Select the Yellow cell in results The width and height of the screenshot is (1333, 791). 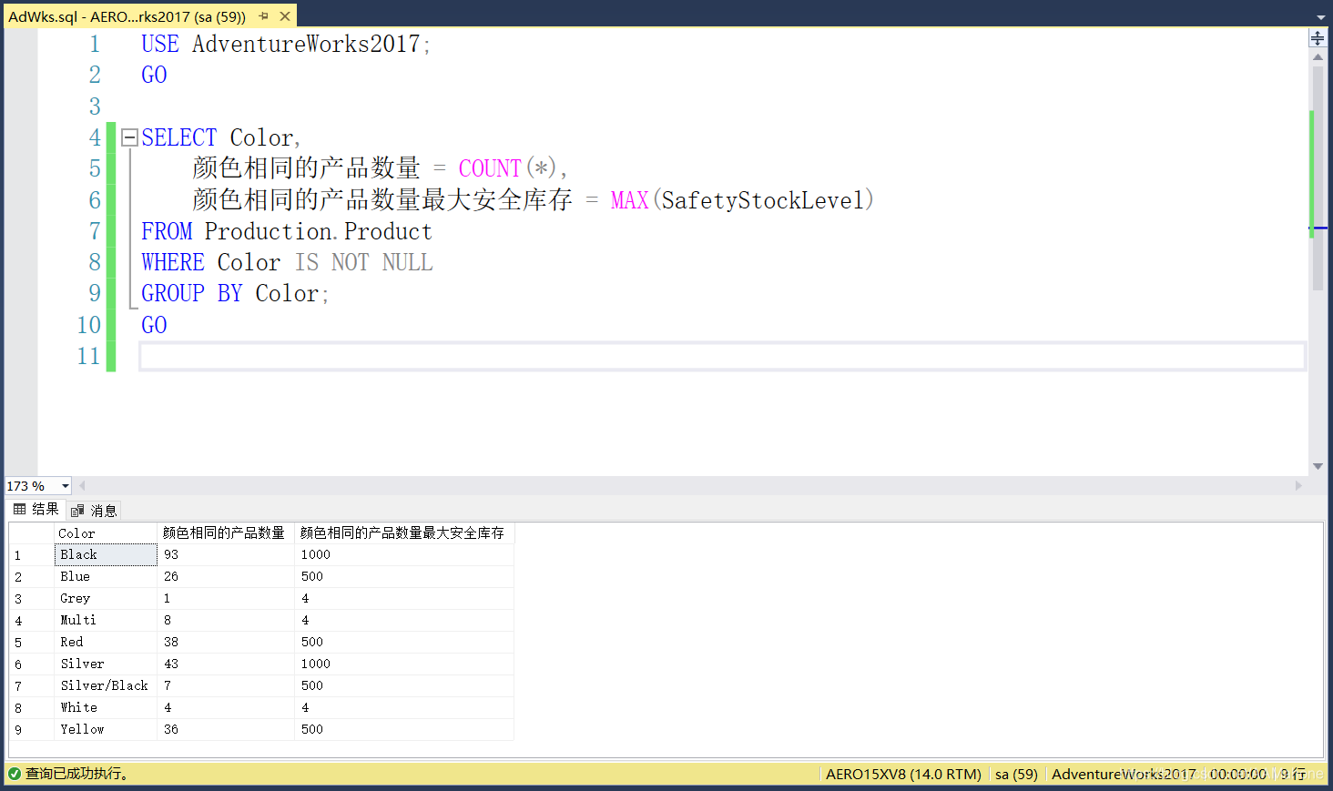(x=106, y=729)
